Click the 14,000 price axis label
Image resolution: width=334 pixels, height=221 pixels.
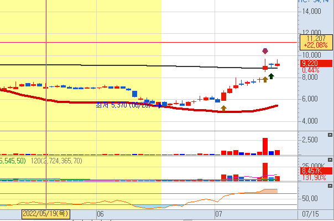pos(312,11)
